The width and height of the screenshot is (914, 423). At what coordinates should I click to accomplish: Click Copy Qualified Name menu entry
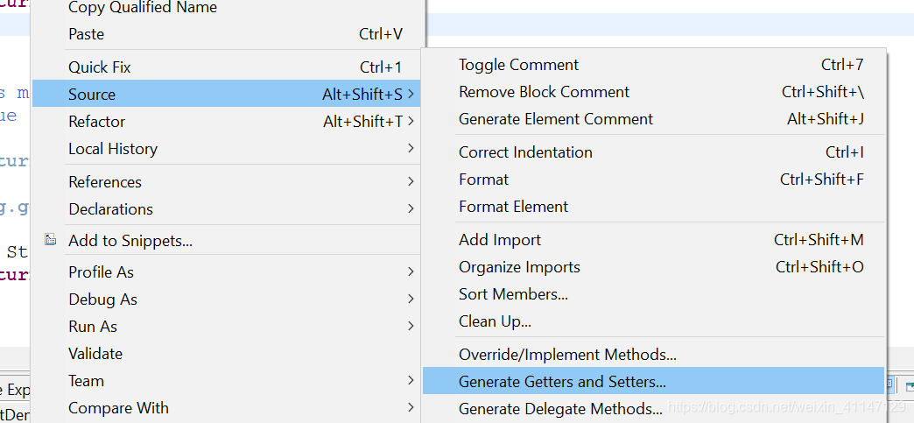(x=143, y=8)
